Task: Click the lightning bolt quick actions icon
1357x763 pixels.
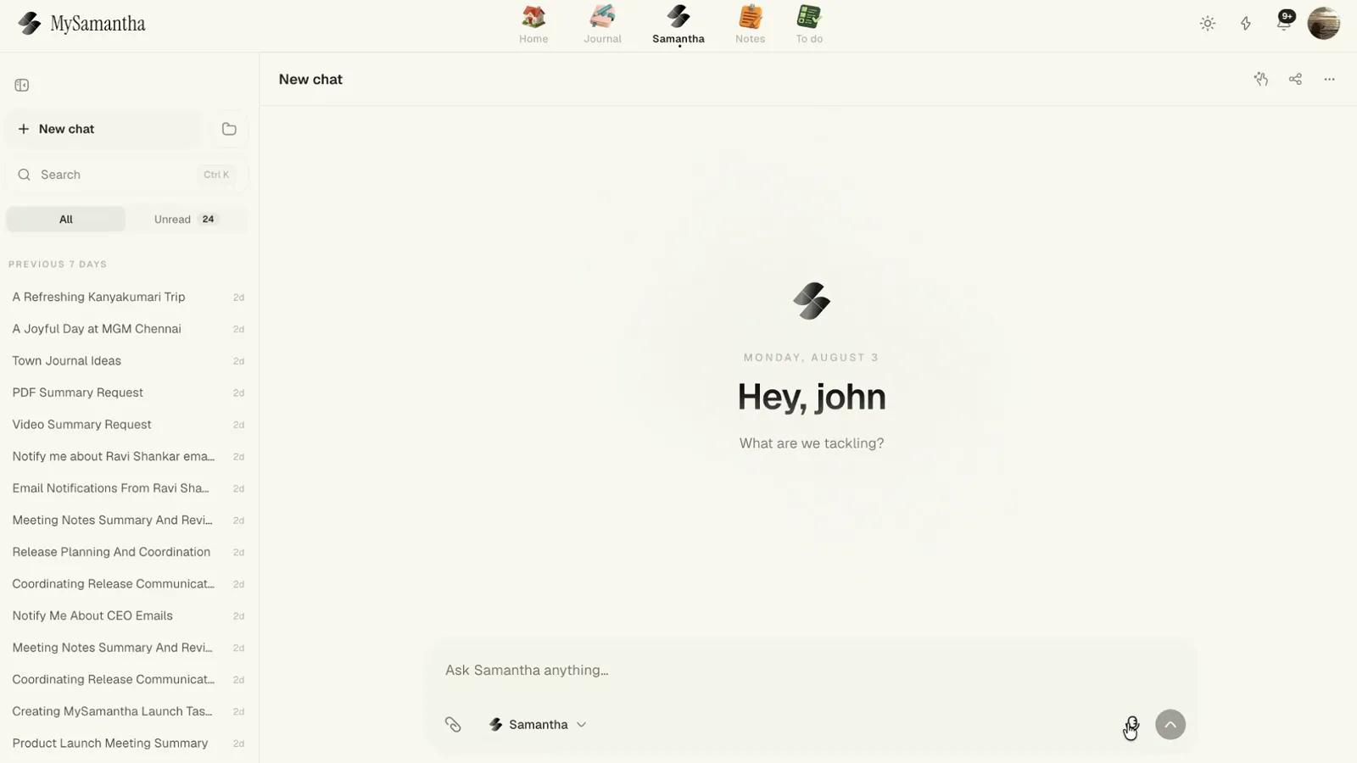Action: [x=1246, y=24]
